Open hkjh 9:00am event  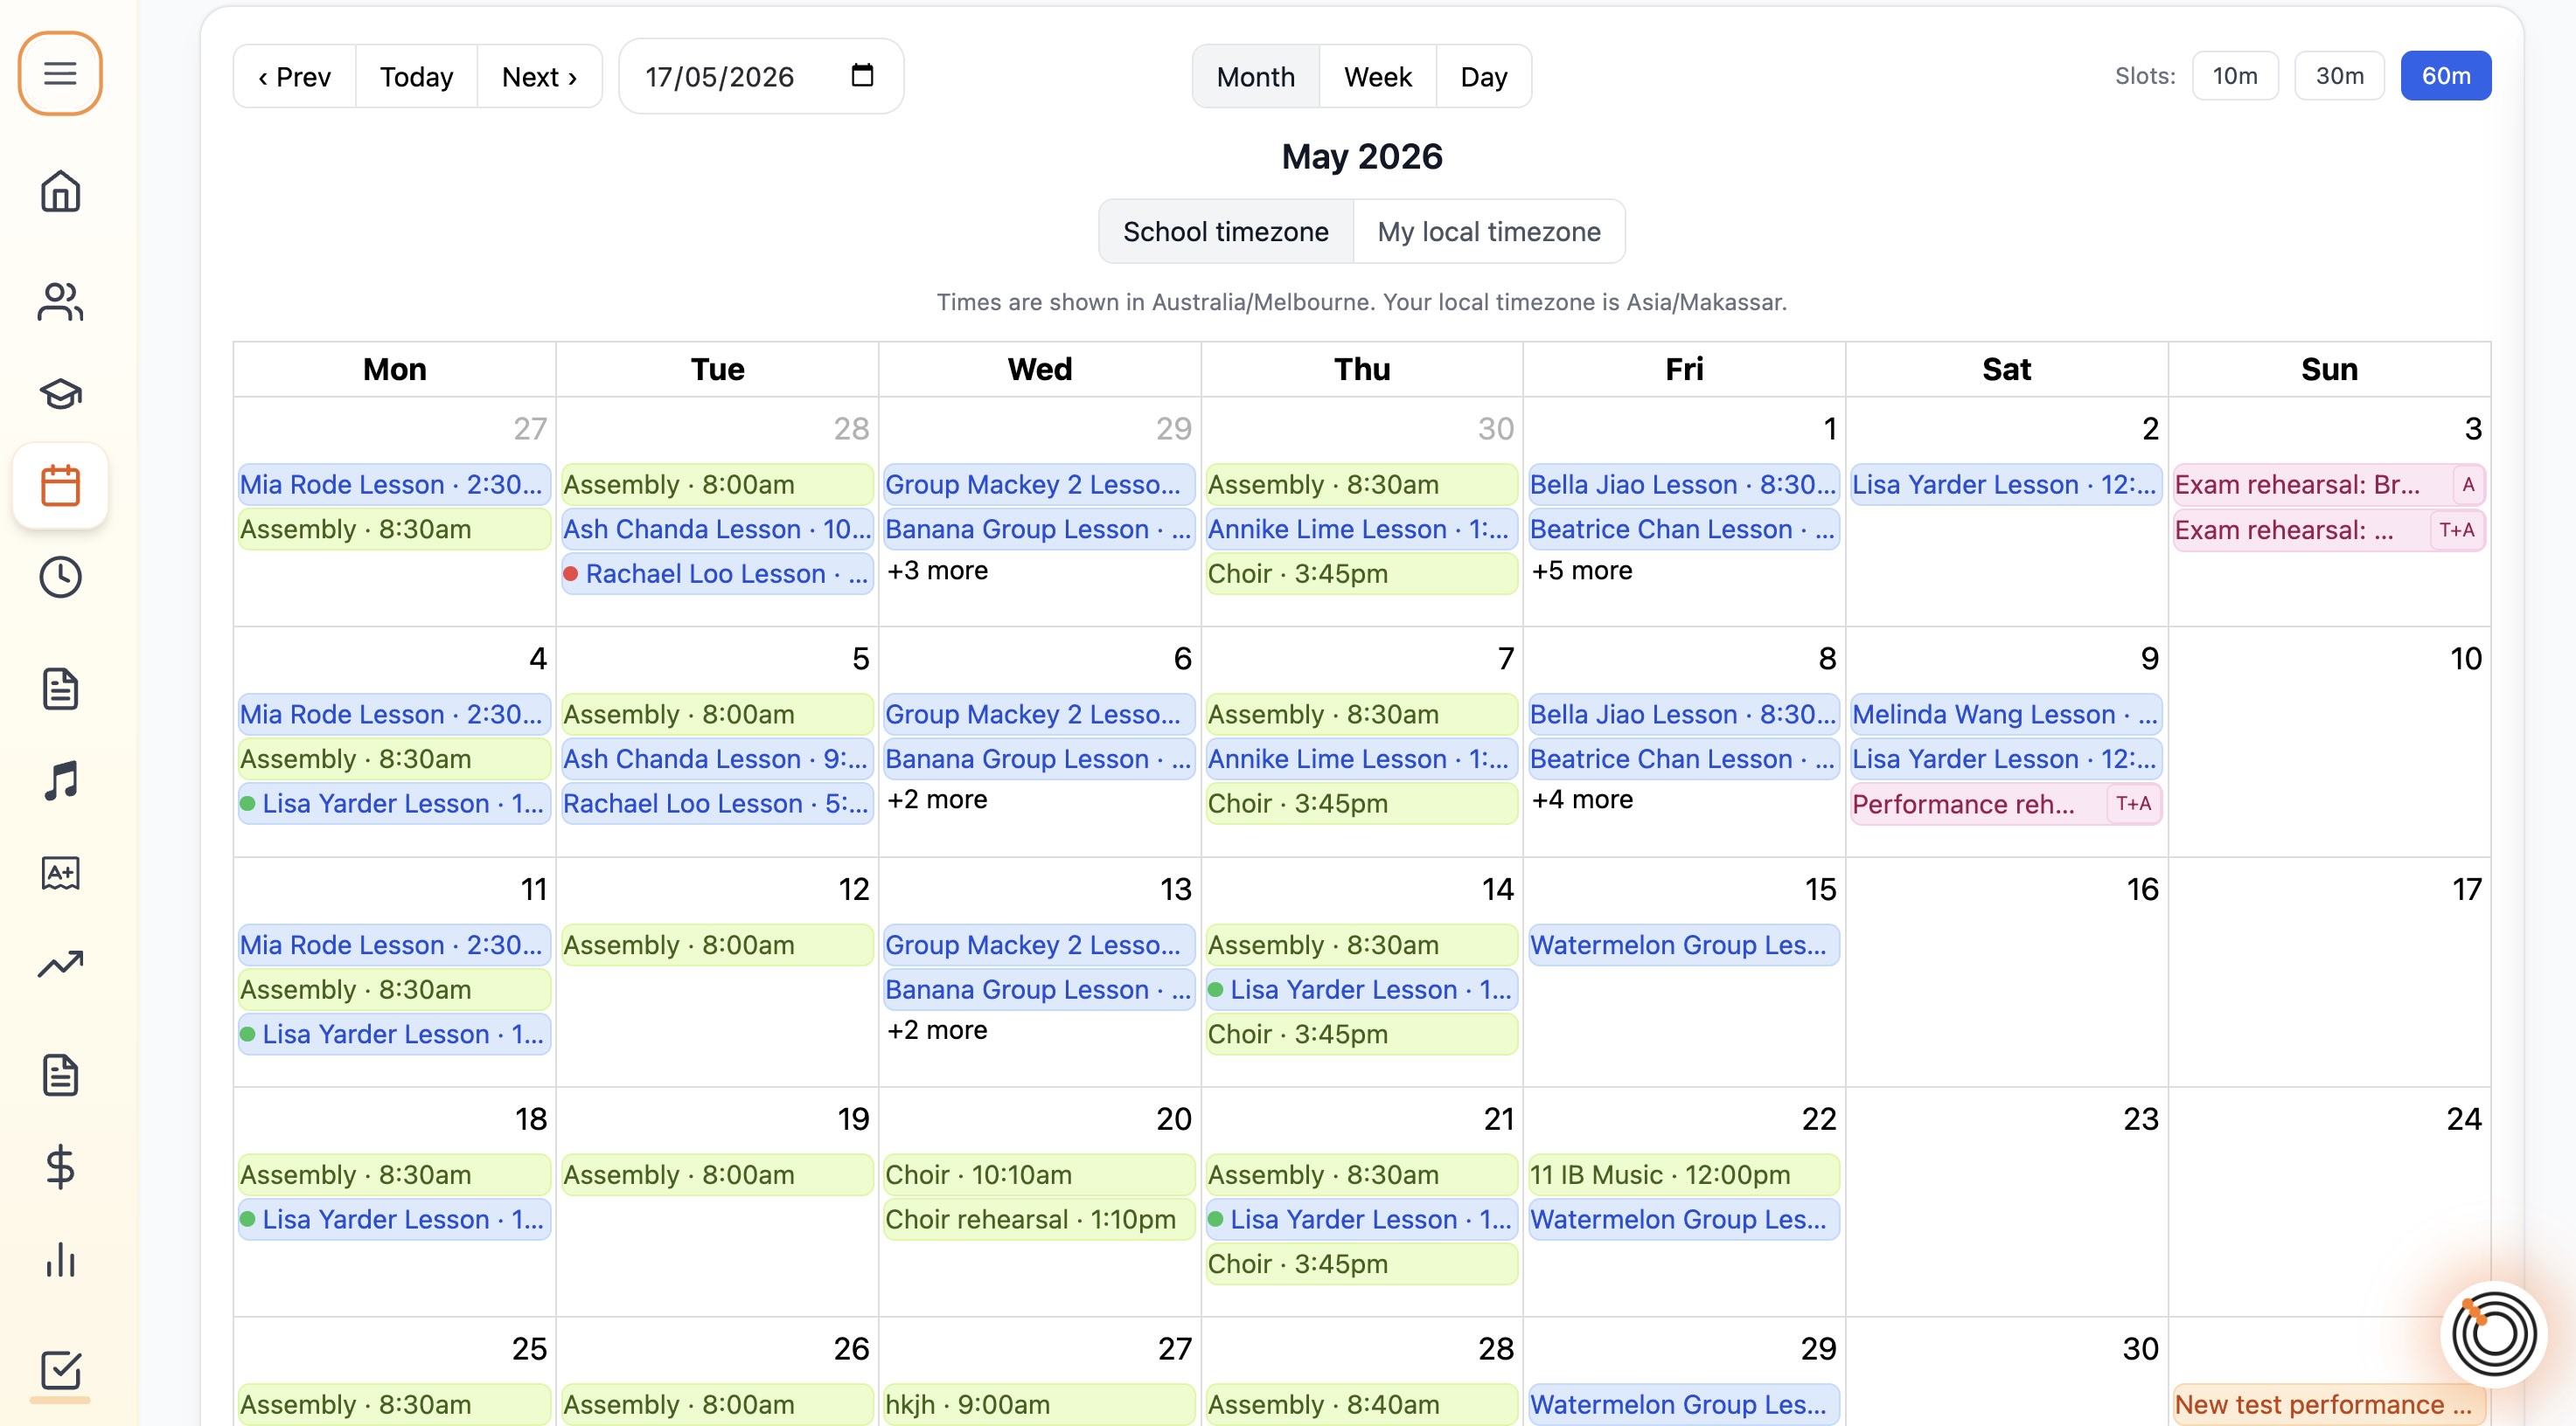click(x=1039, y=1405)
